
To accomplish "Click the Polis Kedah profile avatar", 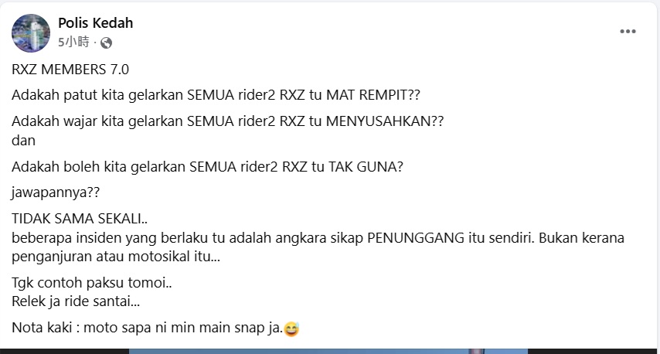I will tap(31, 32).
